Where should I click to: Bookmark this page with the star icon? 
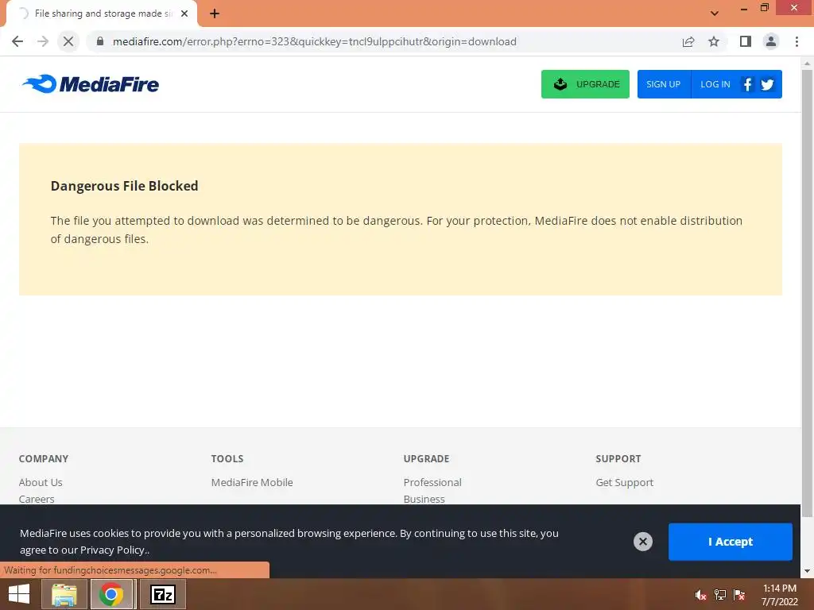coord(714,41)
